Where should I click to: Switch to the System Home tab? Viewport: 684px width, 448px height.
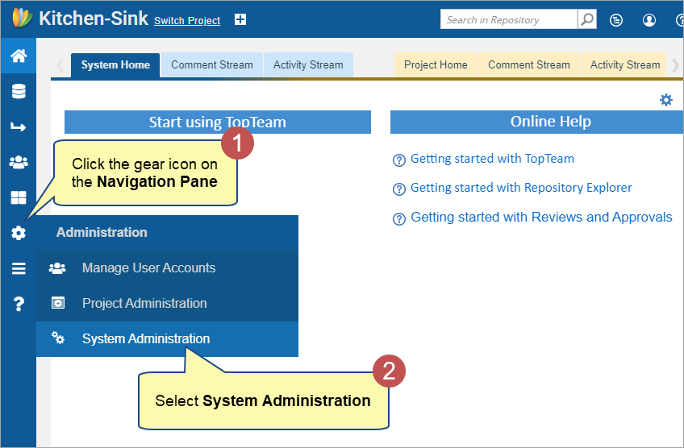(x=115, y=65)
